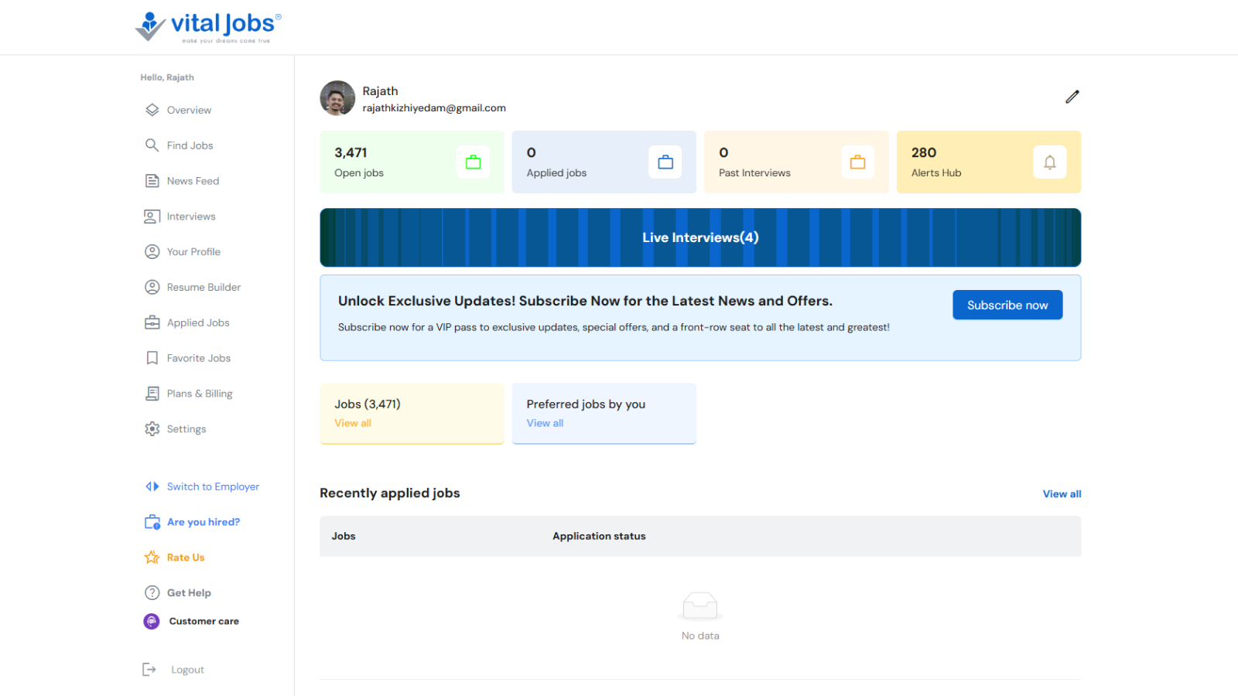Open the 3,471 Open jobs card

(412, 162)
